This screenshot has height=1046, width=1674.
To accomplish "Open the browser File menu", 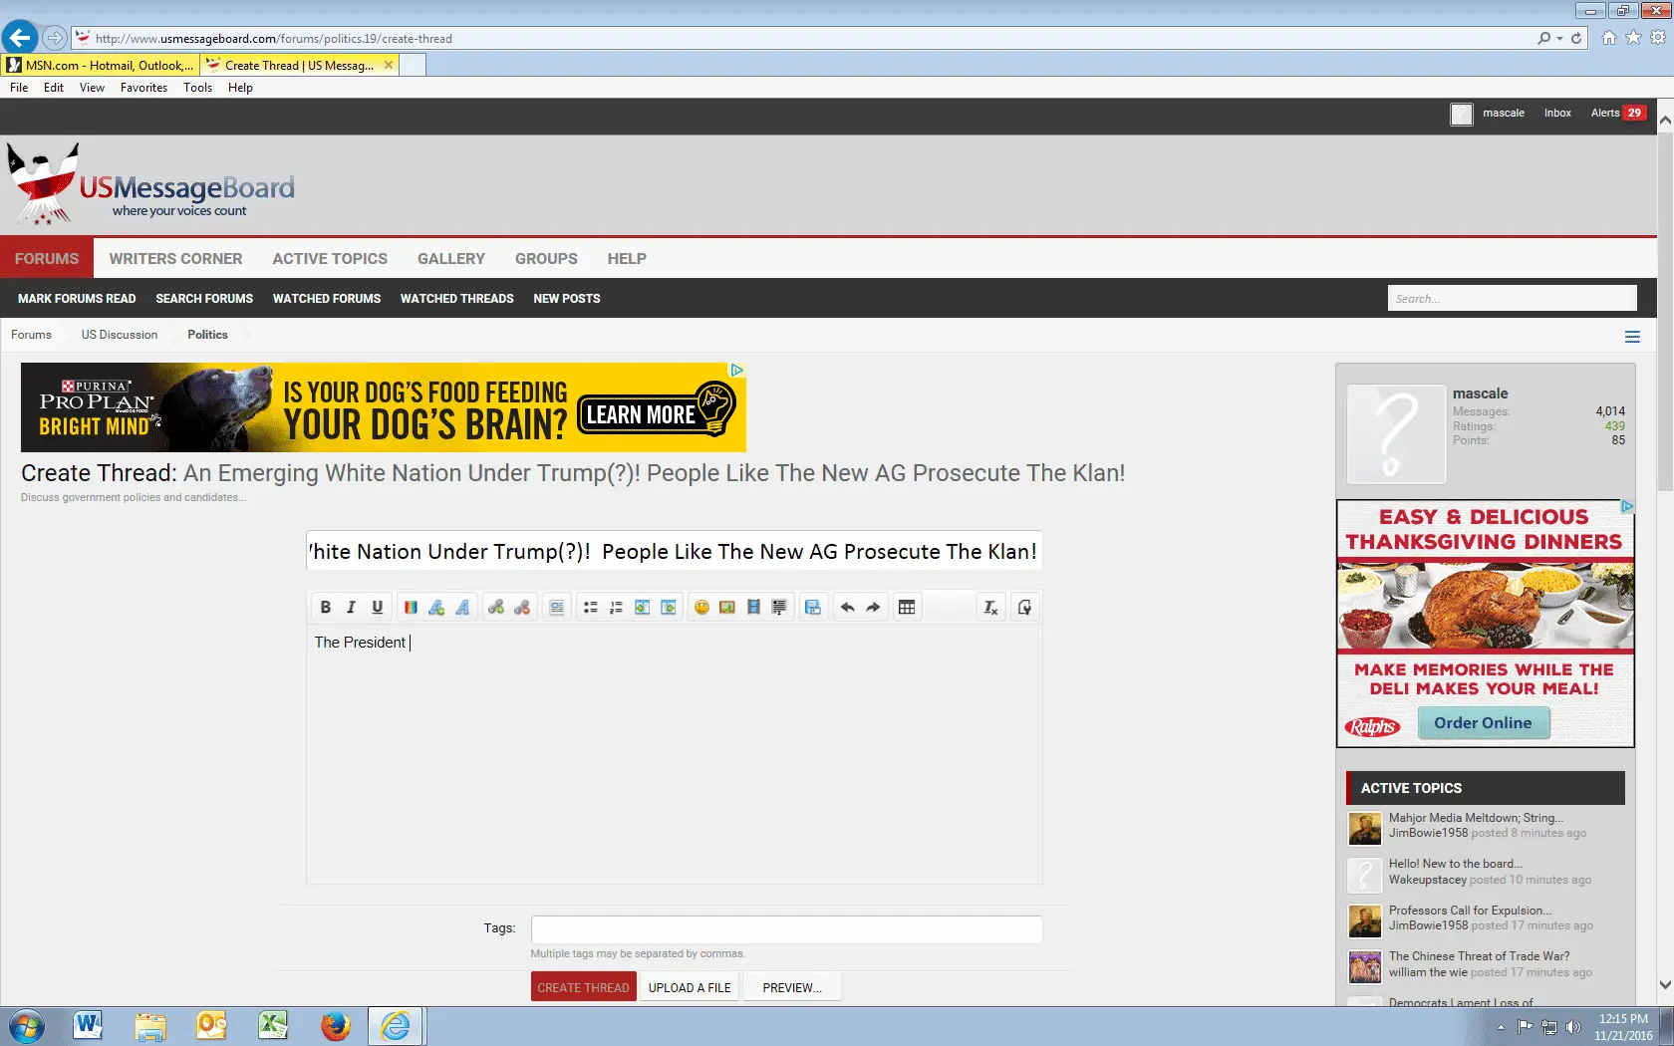I will click(x=19, y=88).
